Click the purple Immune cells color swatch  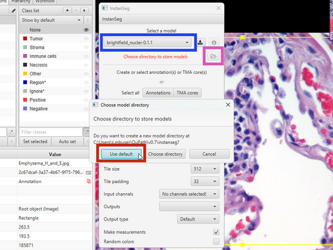25,56
